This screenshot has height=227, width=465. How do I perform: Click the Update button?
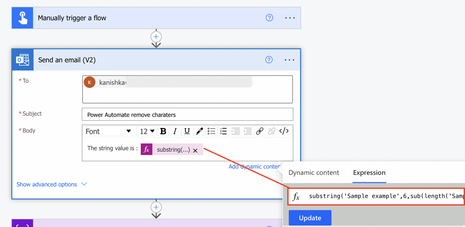[x=310, y=218]
